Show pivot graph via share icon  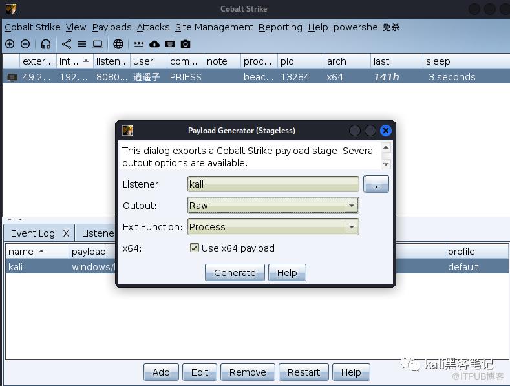(67, 44)
